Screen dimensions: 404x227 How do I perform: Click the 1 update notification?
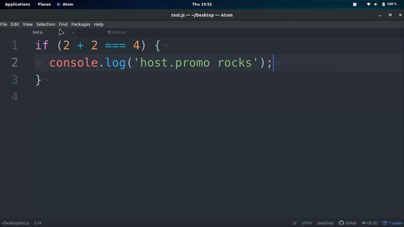[393, 223]
